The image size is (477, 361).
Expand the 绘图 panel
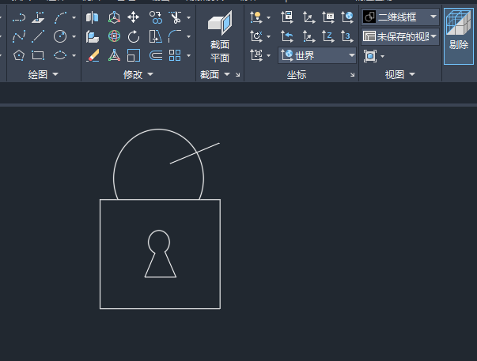coord(43,74)
